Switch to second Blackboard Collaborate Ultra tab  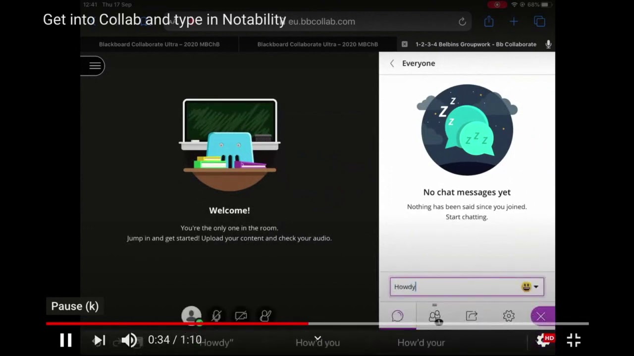(317, 44)
